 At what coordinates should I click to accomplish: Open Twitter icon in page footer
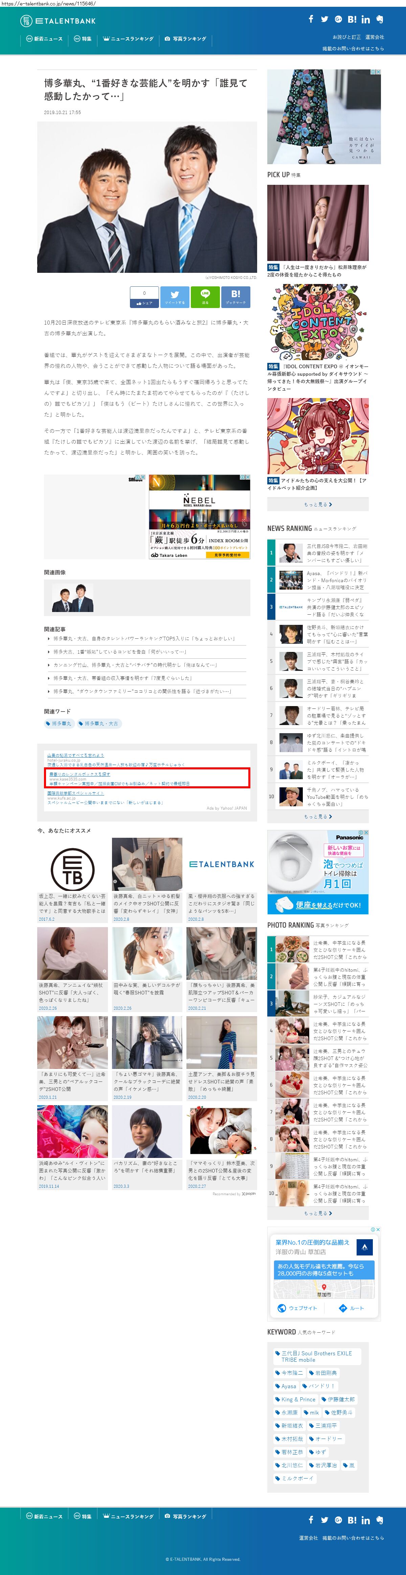324,1519
